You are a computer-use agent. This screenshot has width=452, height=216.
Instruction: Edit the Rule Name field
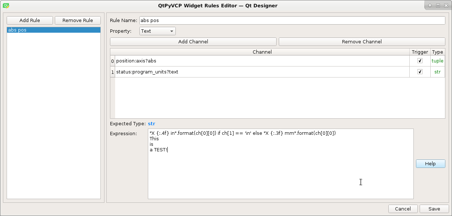pos(292,21)
